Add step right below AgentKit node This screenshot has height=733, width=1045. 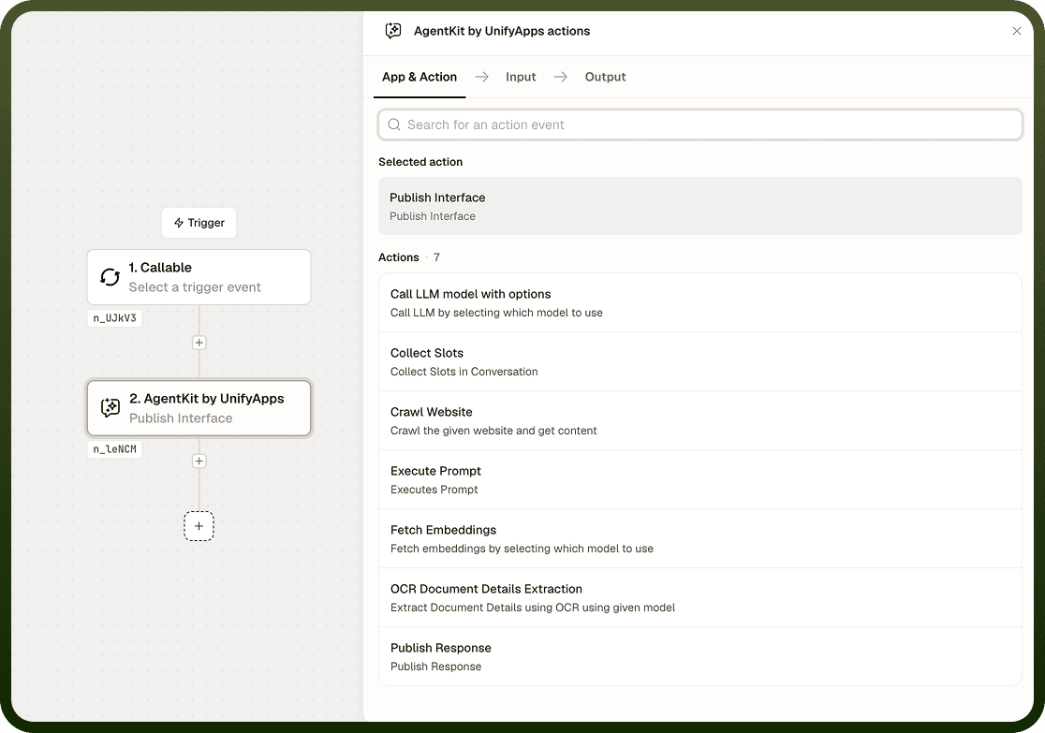pos(199,462)
